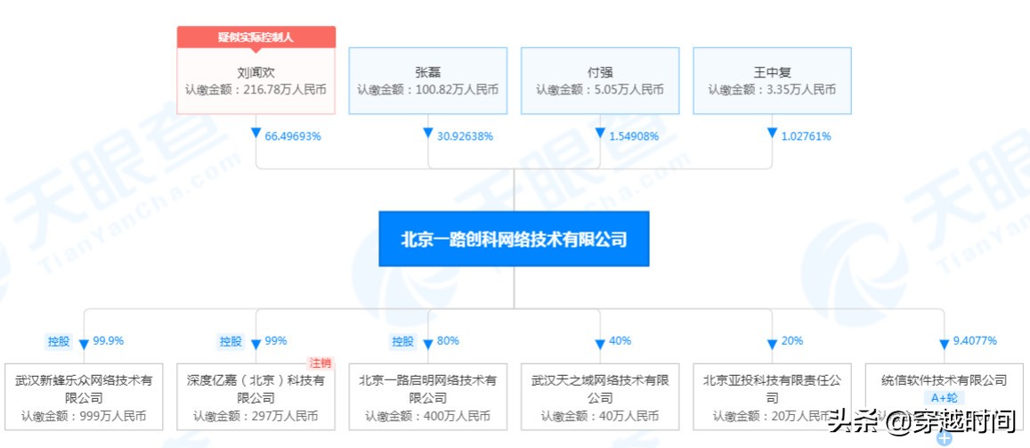This screenshot has width=1030, height=448.
Task: Click the 40% holding percentage
Action: pos(620,341)
